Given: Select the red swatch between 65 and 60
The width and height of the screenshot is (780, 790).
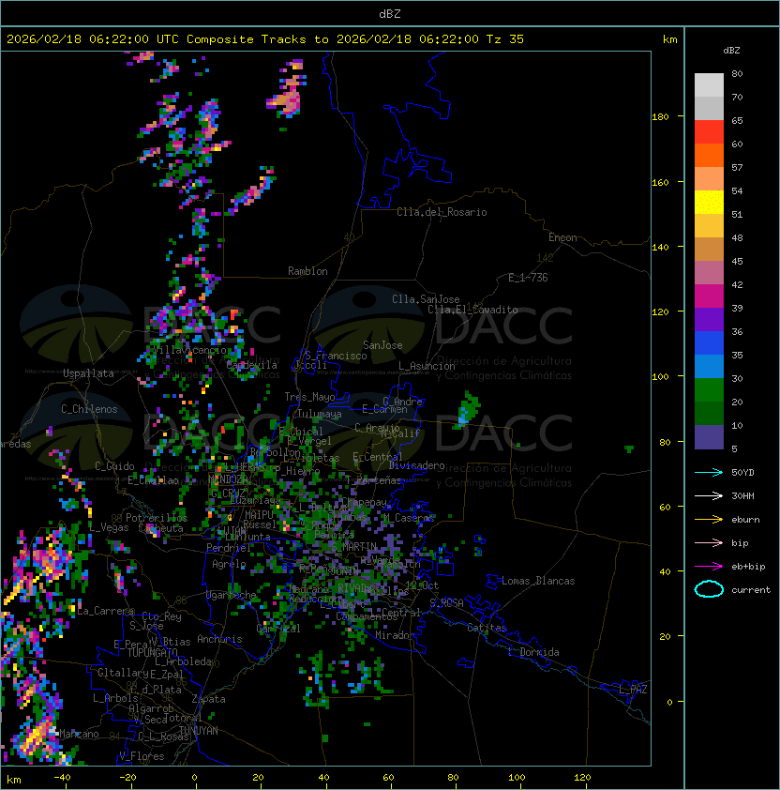Looking at the screenshot, I should [709, 132].
